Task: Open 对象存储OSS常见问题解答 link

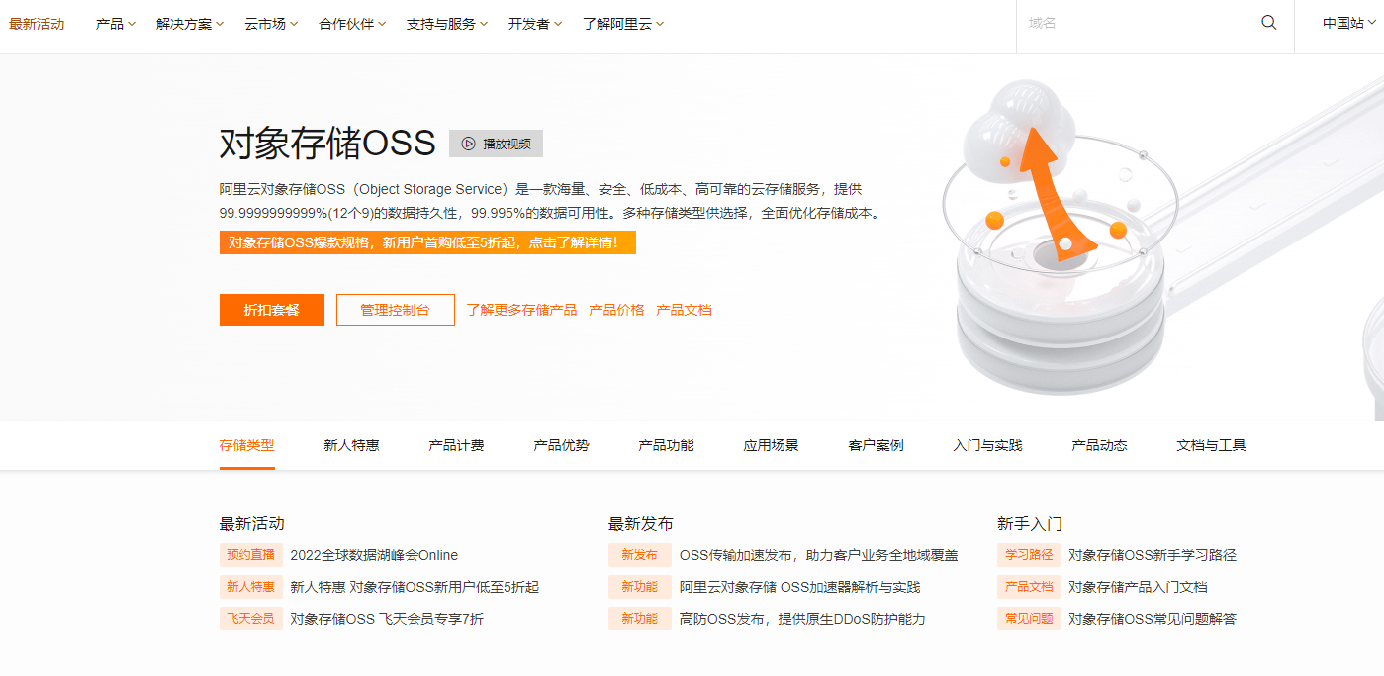Action: click(1153, 619)
